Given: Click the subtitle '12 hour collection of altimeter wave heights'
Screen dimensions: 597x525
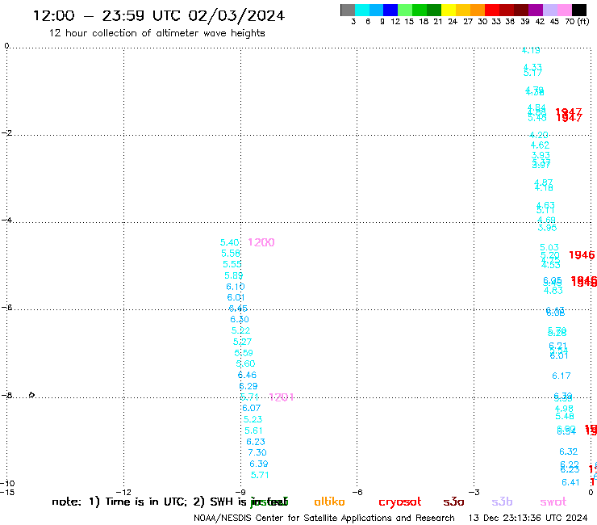Looking at the screenshot, I should click(x=157, y=33).
